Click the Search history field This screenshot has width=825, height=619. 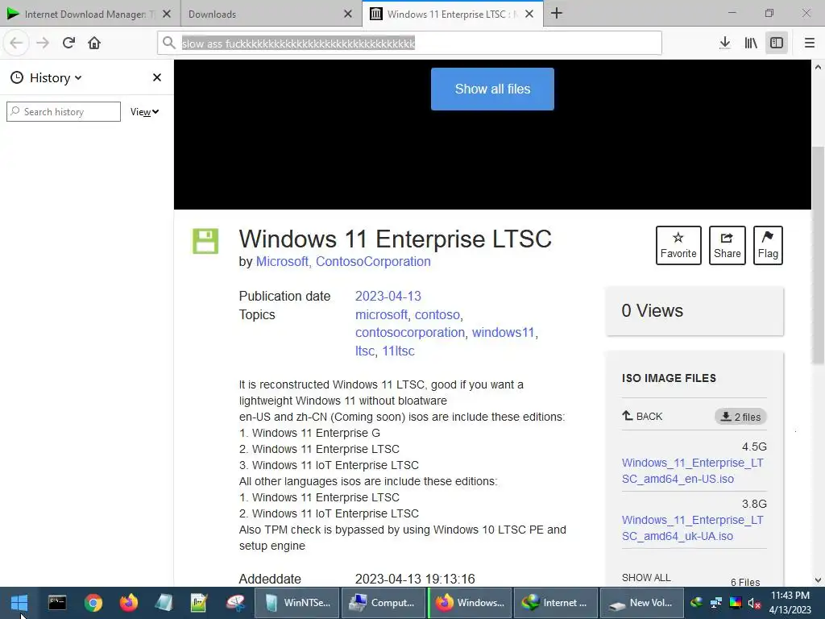click(x=64, y=111)
